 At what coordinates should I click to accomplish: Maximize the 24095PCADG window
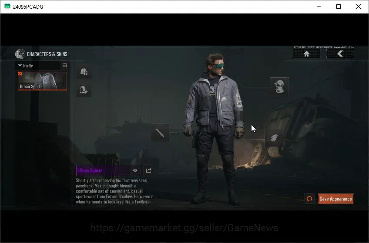tap(339, 7)
